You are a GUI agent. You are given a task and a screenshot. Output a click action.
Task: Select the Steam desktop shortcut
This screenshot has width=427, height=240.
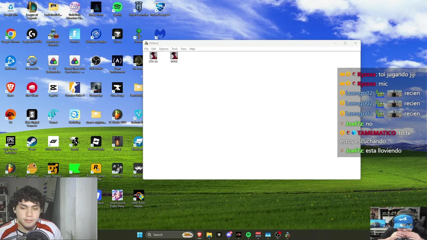tap(32, 143)
